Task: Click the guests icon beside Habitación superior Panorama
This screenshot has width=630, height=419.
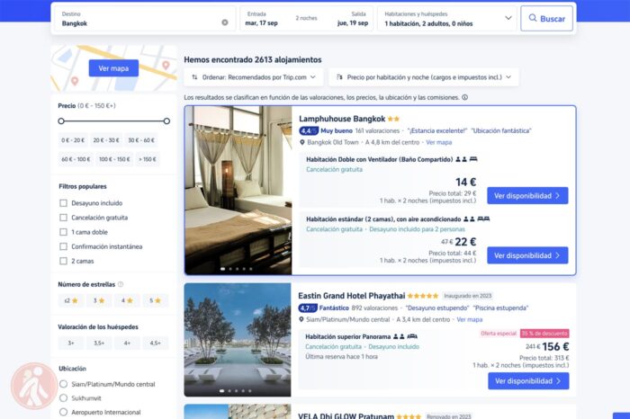Action: click(399, 336)
